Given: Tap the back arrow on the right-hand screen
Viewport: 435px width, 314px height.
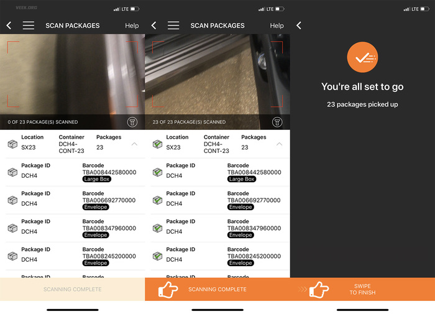Looking at the screenshot, I should coord(299,25).
